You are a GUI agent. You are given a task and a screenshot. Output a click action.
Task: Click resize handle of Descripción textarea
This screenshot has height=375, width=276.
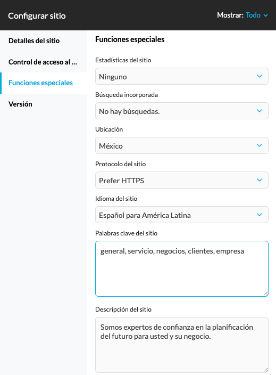point(265,370)
